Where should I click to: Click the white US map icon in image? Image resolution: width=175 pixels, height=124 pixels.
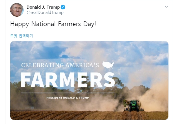[x=108, y=65]
